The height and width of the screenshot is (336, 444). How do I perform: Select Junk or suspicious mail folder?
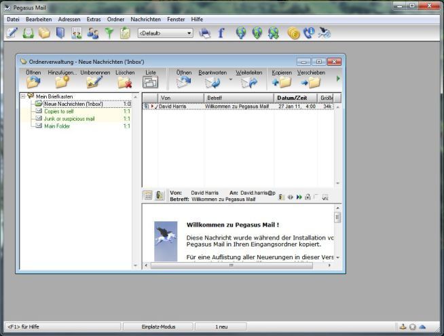(x=69, y=119)
